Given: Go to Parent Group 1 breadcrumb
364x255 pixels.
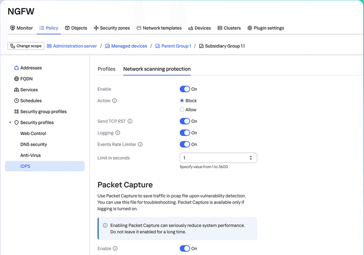Looking at the screenshot, I should click(x=173, y=46).
